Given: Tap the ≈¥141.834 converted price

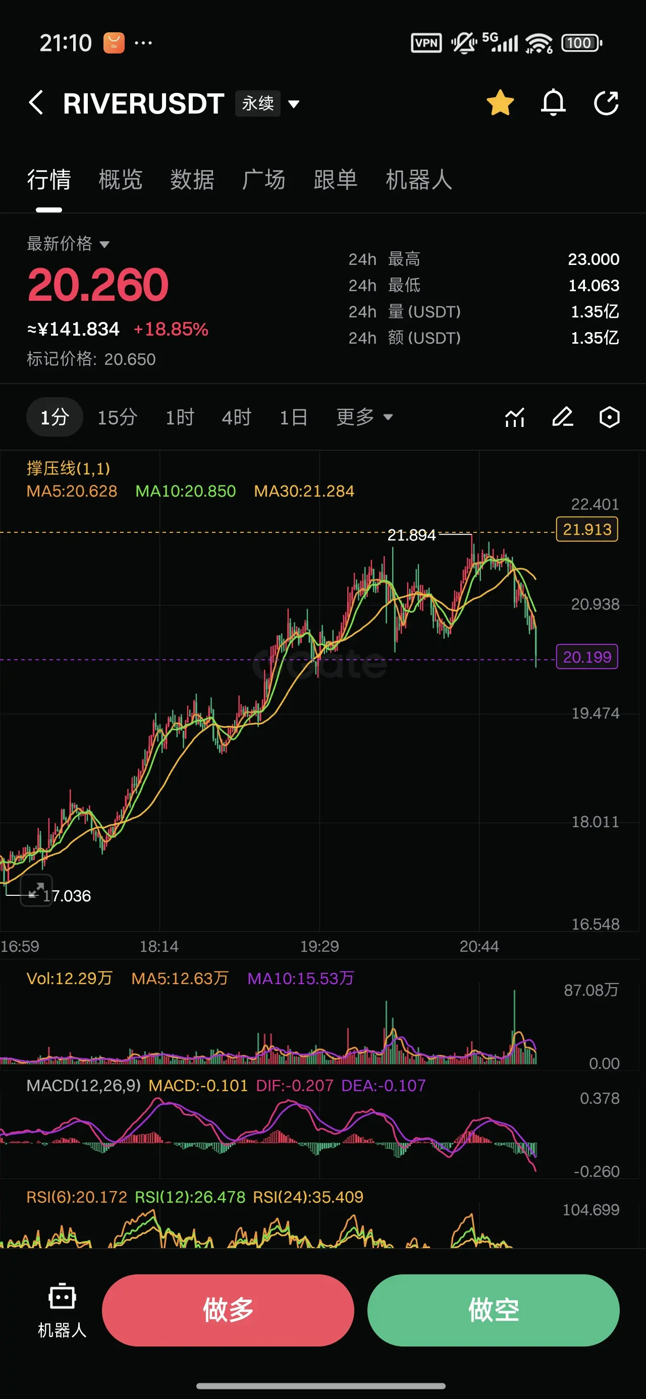Looking at the screenshot, I should point(73,329).
